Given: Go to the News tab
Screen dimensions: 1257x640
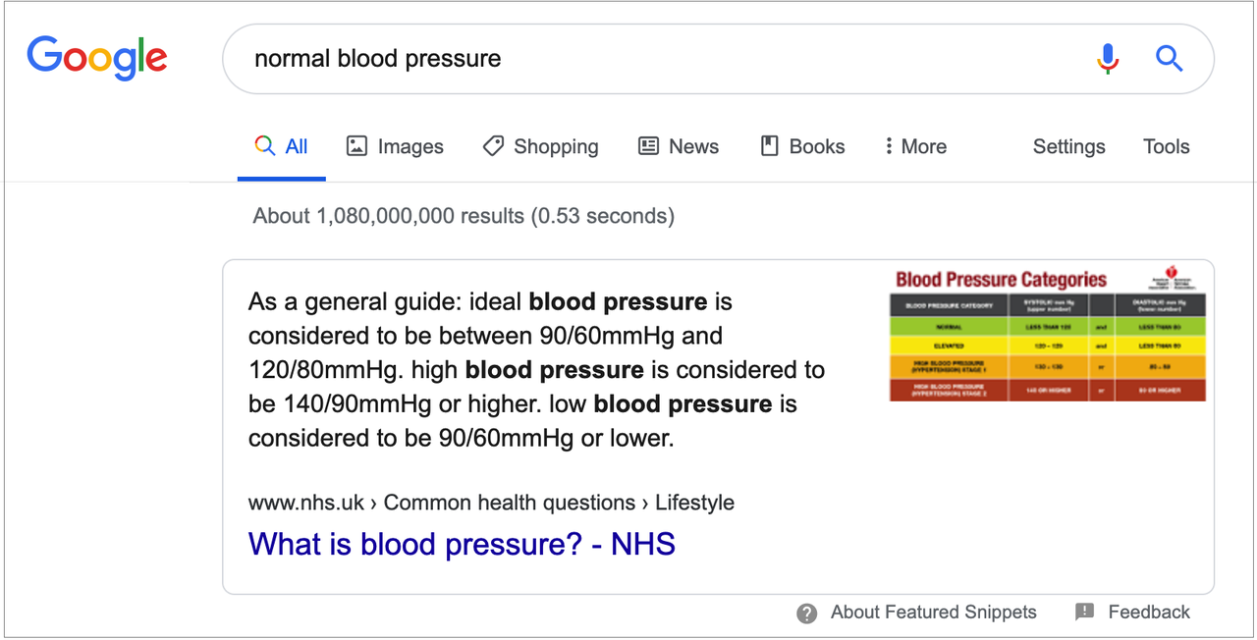Looking at the screenshot, I should [679, 146].
